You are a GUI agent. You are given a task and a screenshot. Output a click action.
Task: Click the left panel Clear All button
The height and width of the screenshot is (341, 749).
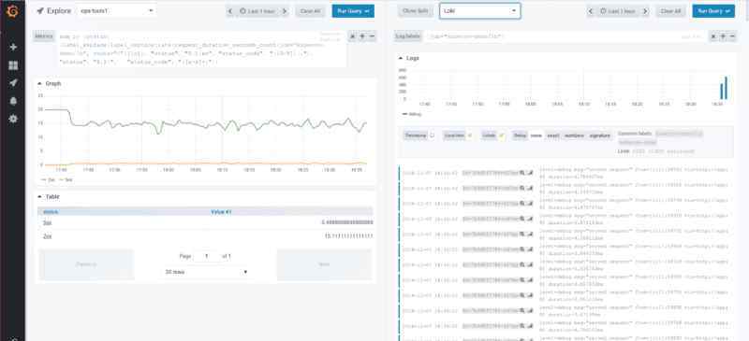310,11
